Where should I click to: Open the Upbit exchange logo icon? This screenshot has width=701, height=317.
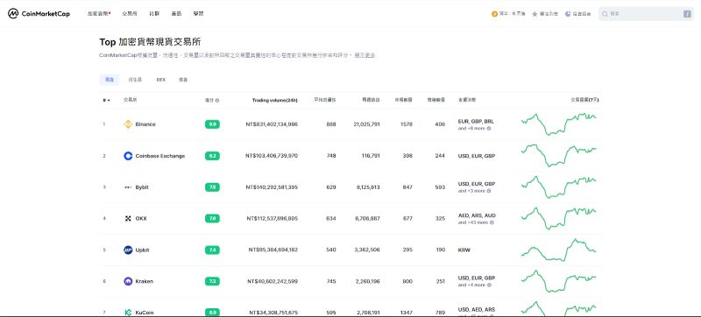pyautogui.click(x=128, y=250)
